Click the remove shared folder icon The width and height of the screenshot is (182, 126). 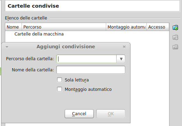pyautogui.click(x=175, y=47)
